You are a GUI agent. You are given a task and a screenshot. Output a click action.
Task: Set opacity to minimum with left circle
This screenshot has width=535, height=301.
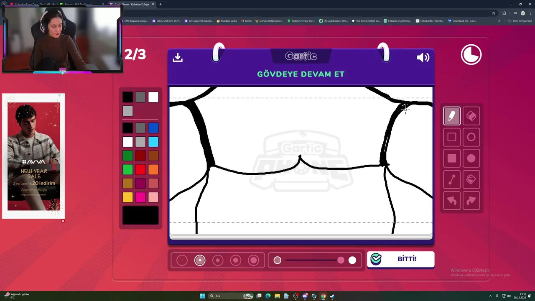tap(278, 260)
